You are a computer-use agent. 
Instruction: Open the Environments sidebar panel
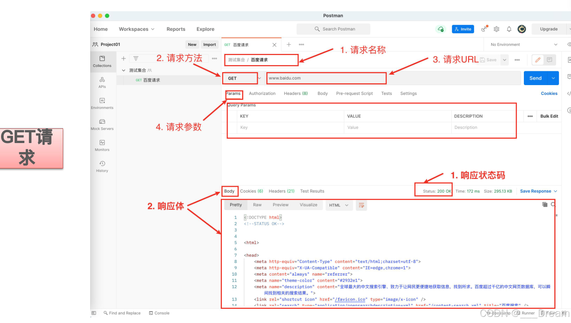102,104
